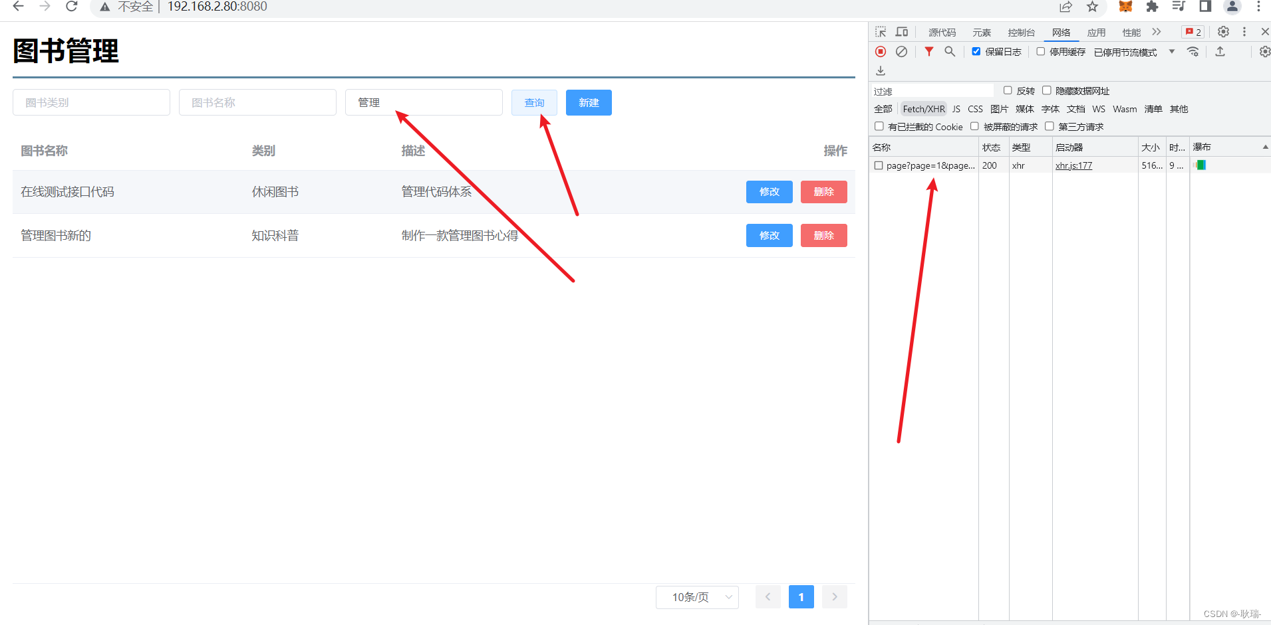Open the media control playlist icon
This screenshot has height=625, width=1271.
coord(1179,7)
